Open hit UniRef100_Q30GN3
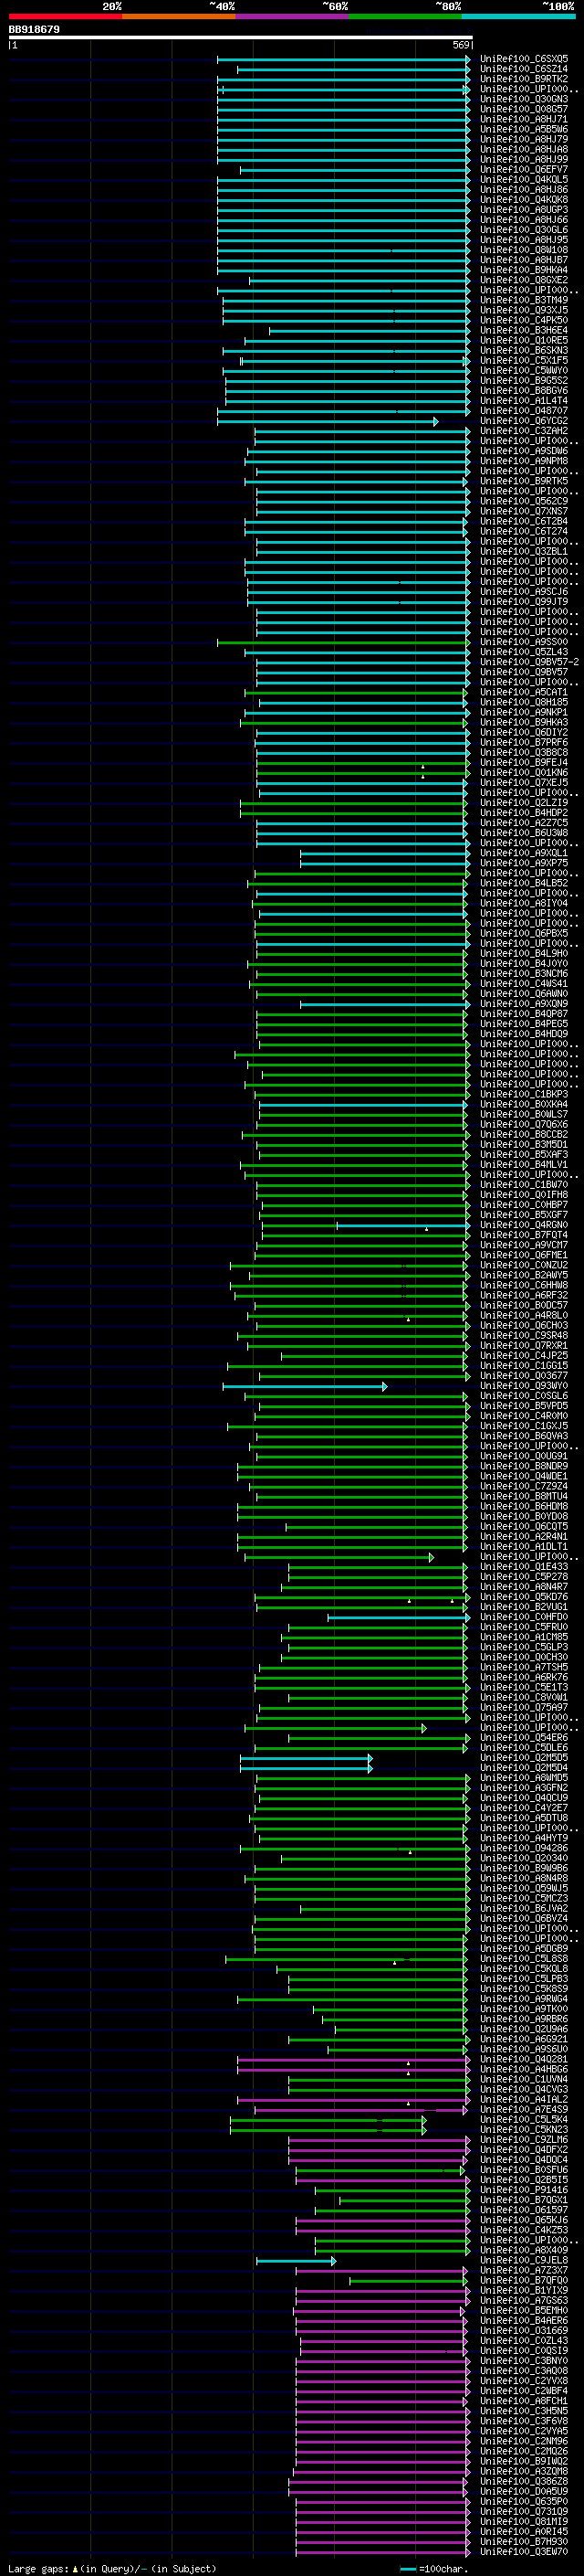This screenshot has height=2576, width=584. coord(524,99)
